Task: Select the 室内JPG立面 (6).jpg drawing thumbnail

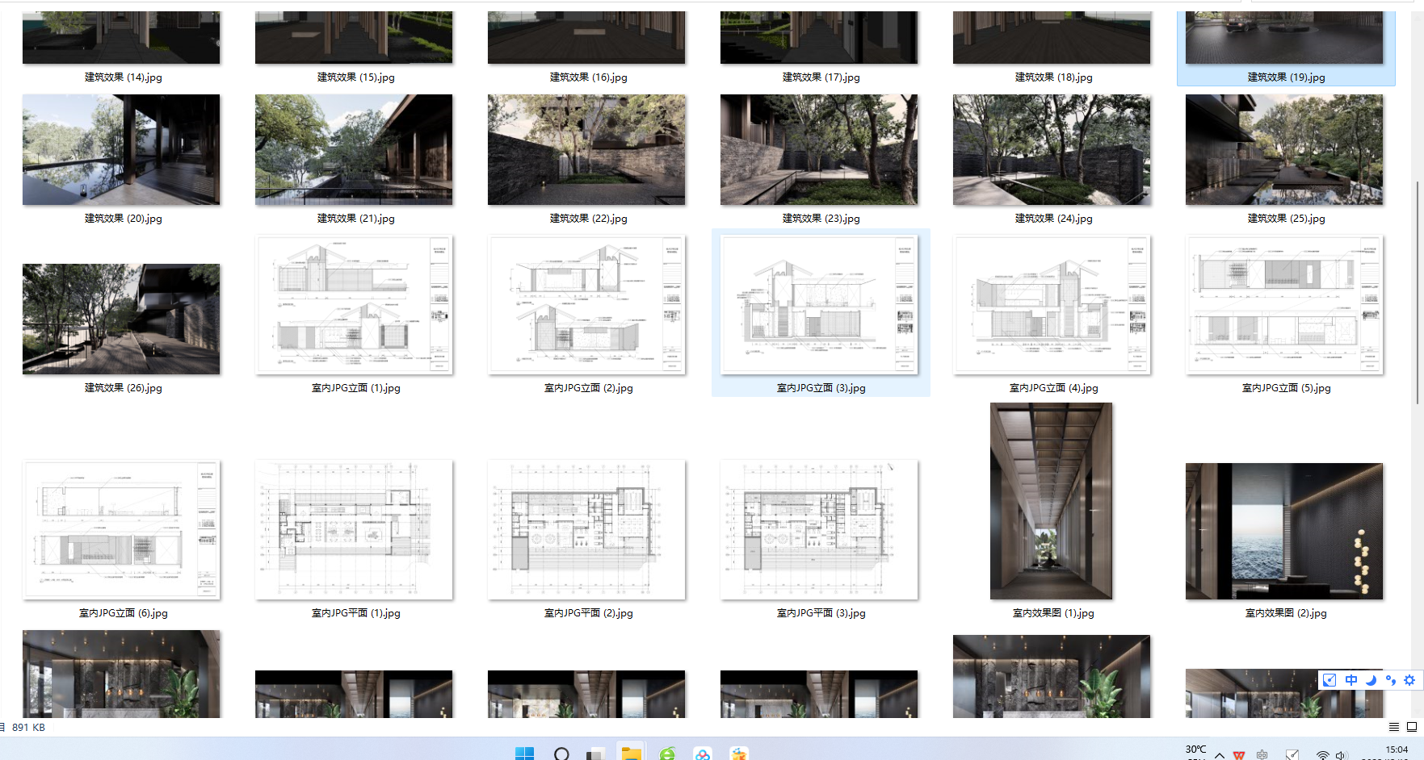Action: click(121, 530)
